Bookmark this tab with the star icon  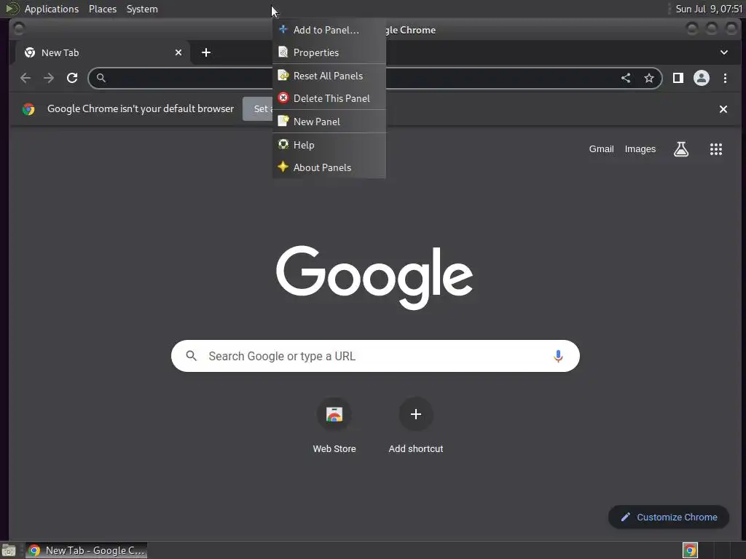(649, 78)
